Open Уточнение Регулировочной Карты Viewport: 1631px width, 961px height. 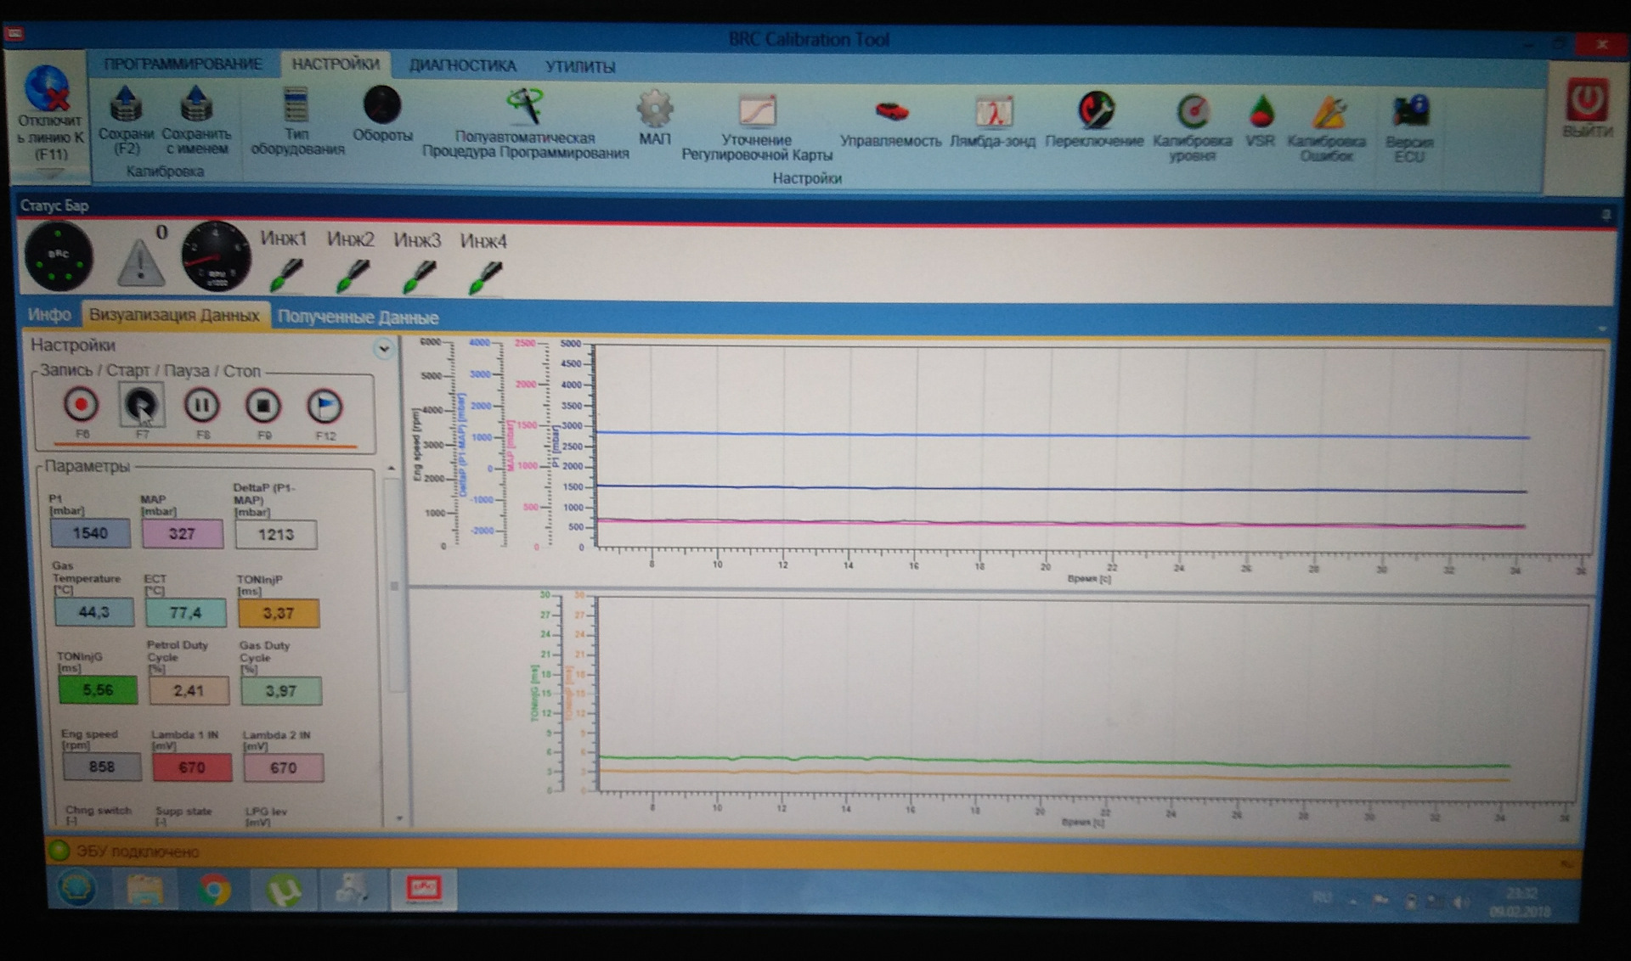(x=757, y=110)
